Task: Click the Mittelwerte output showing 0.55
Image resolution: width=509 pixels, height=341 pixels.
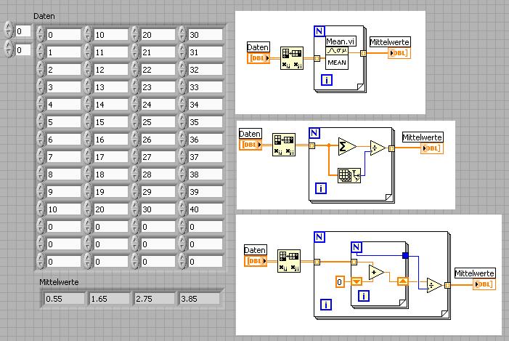Action: pos(64,299)
